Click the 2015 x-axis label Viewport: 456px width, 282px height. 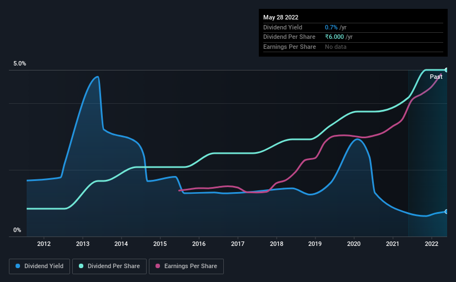pyautogui.click(x=160, y=244)
